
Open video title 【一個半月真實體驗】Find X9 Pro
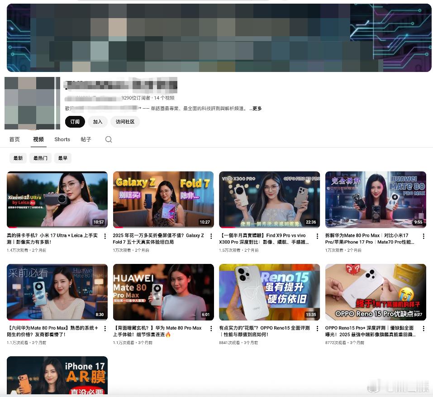[x=264, y=239]
